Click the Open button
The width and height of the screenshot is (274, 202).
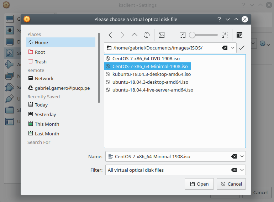pyautogui.click(x=199, y=184)
